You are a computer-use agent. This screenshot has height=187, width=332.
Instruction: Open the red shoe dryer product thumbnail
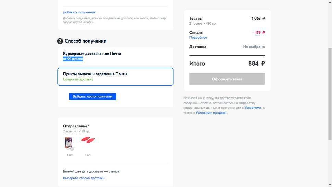click(88, 140)
